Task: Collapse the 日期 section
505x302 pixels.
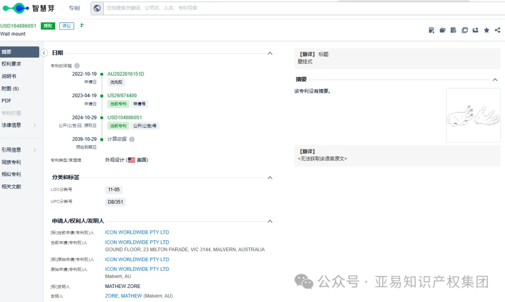Action: coord(270,53)
